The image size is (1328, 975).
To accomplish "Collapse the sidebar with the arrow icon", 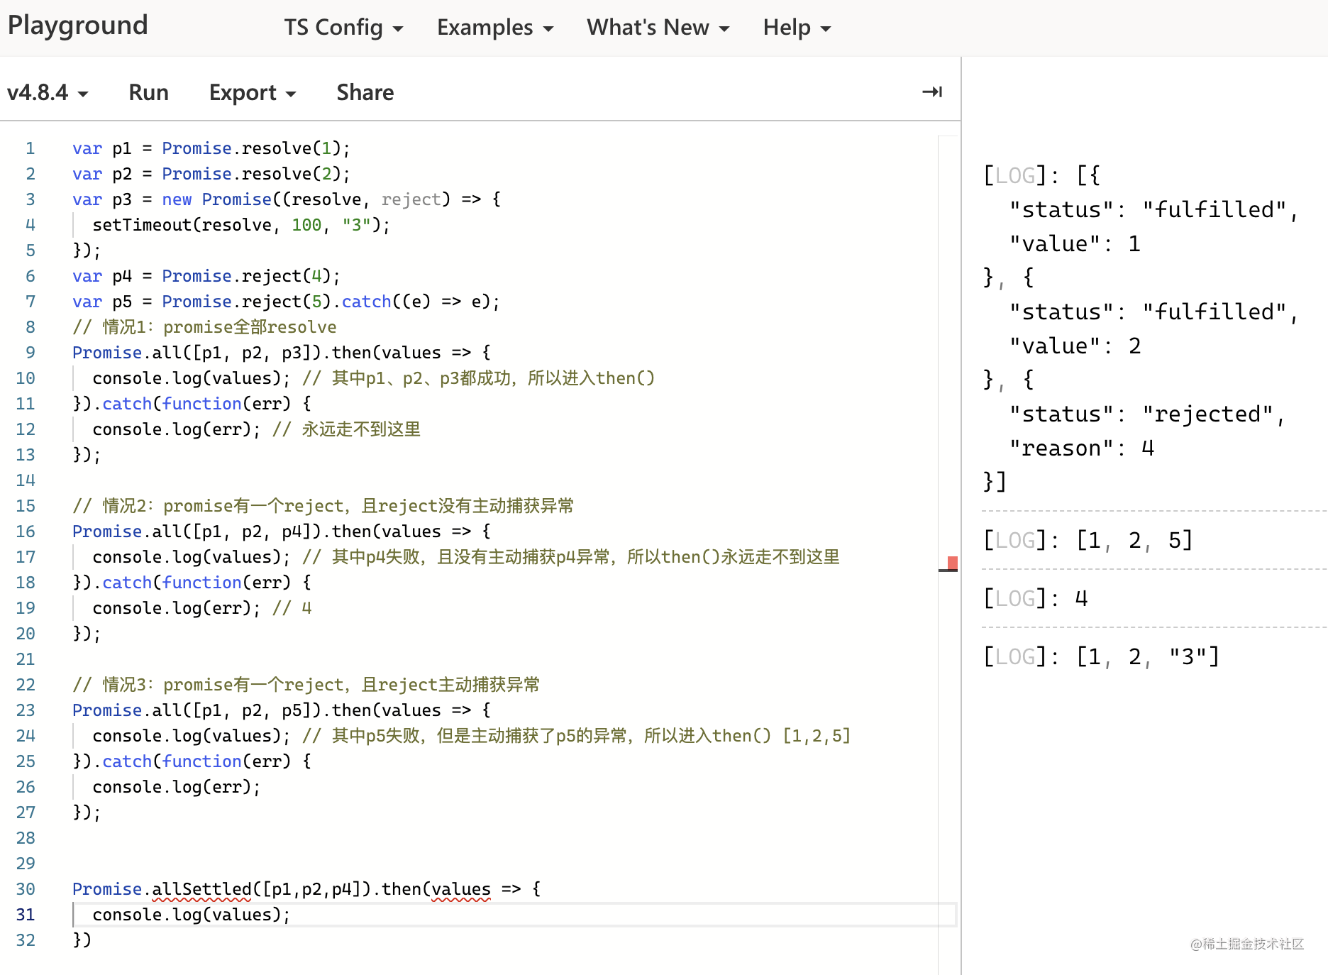I will tap(931, 92).
